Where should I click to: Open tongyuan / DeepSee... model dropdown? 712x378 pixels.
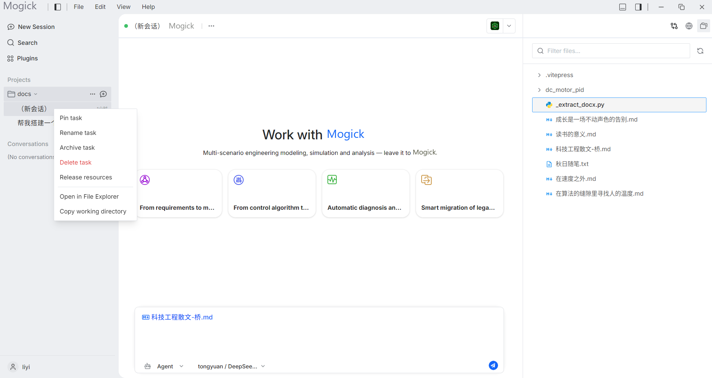(231, 366)
